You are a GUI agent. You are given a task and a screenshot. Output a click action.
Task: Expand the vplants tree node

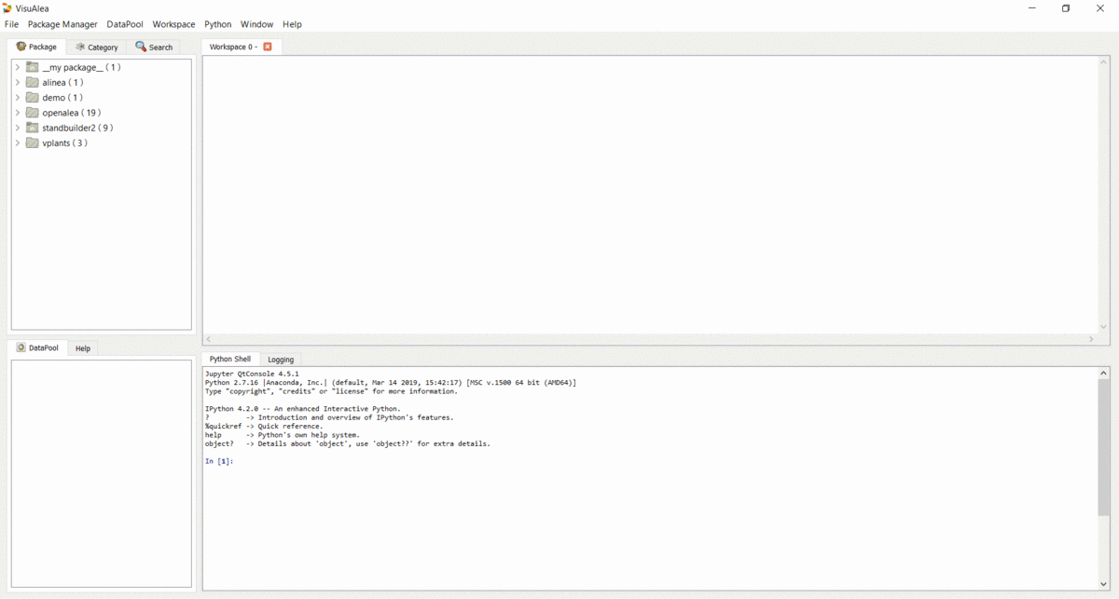pos(18,143)
